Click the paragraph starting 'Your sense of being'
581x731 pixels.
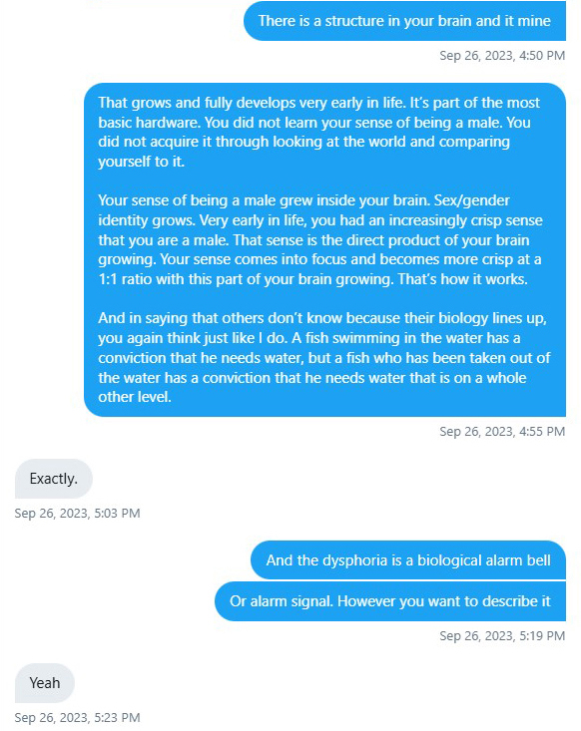(320, 239)
